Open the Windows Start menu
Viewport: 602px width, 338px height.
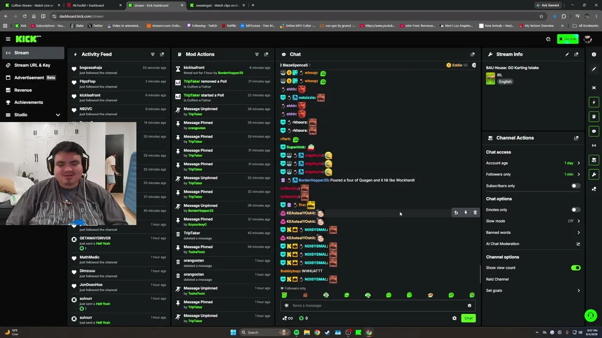(x=233, y=332)
